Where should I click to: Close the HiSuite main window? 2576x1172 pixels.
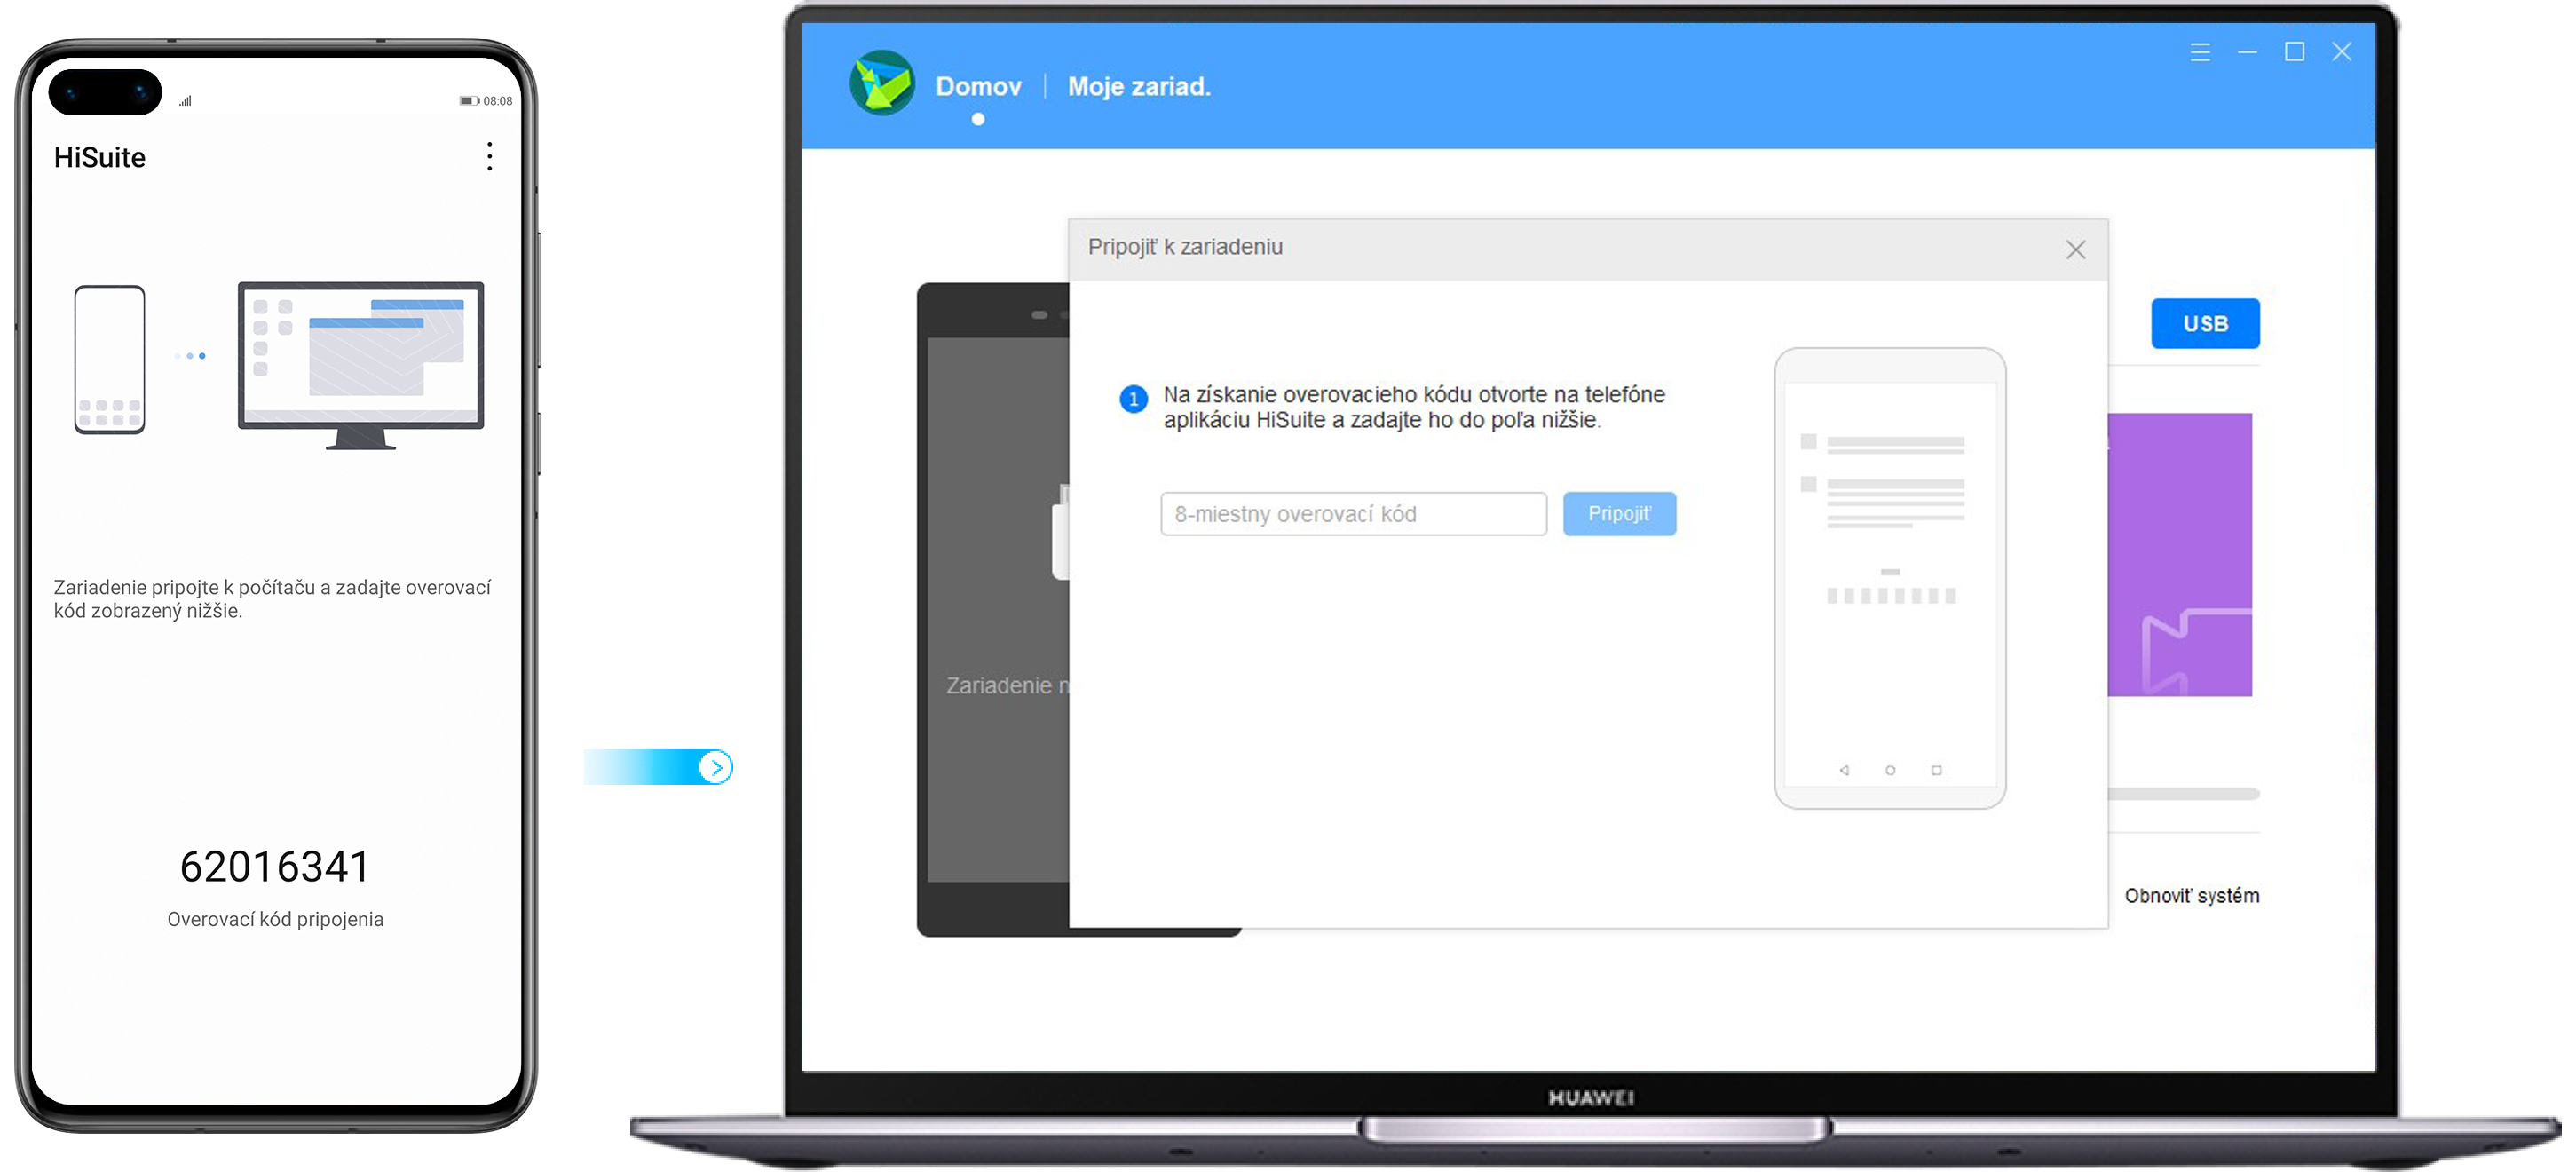click(2342, 52)
